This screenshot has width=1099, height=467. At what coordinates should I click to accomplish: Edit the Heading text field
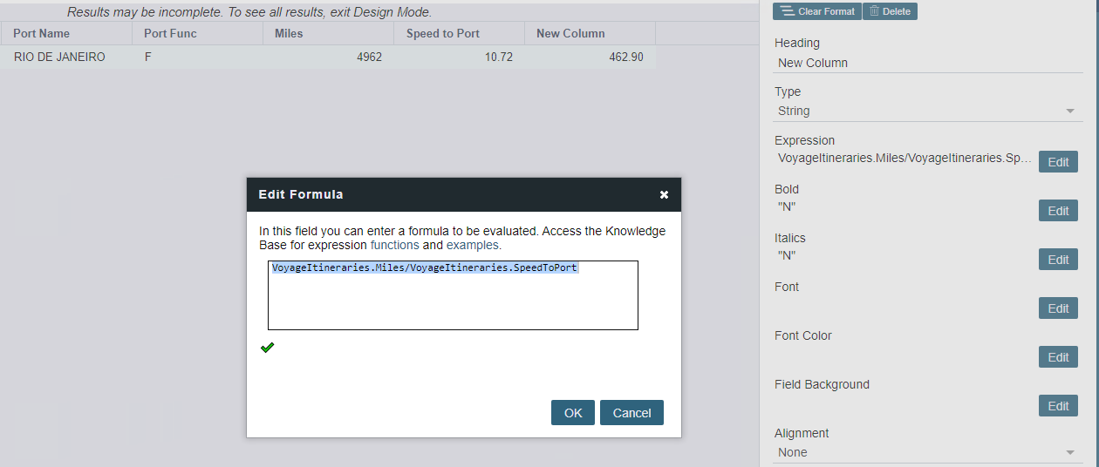click(928, 63)
